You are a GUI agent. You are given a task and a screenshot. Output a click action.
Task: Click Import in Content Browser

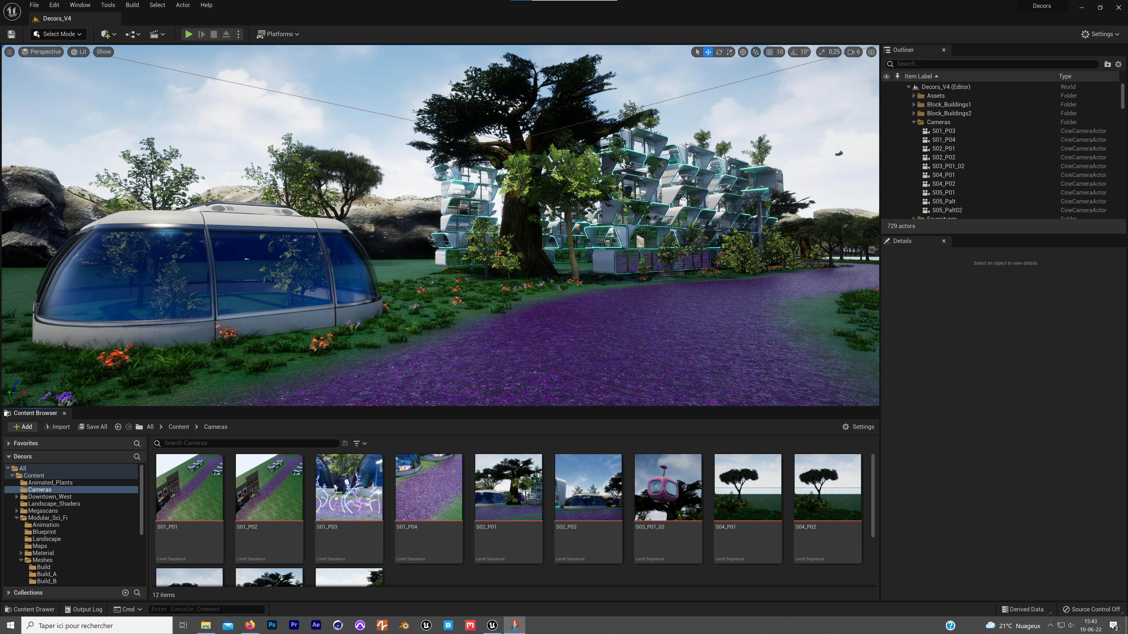pyautogui.click(x=57, y=426)
